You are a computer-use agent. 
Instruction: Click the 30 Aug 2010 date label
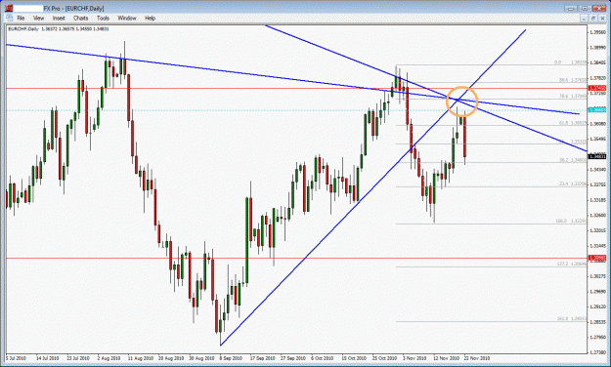tap(201, 358)
